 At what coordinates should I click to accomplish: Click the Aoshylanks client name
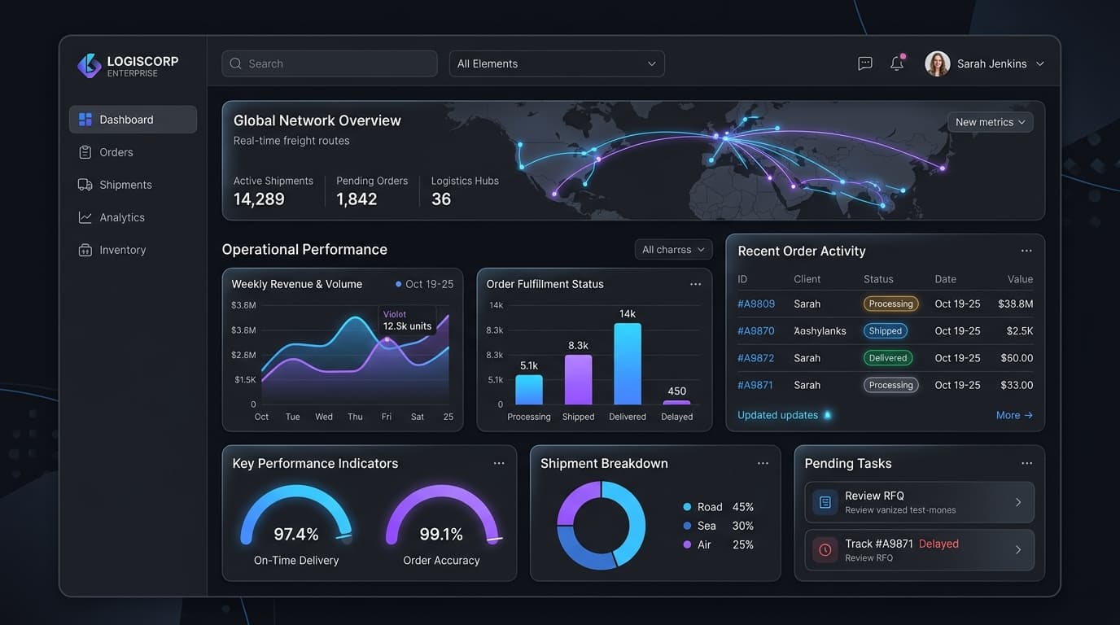point(820,331)
